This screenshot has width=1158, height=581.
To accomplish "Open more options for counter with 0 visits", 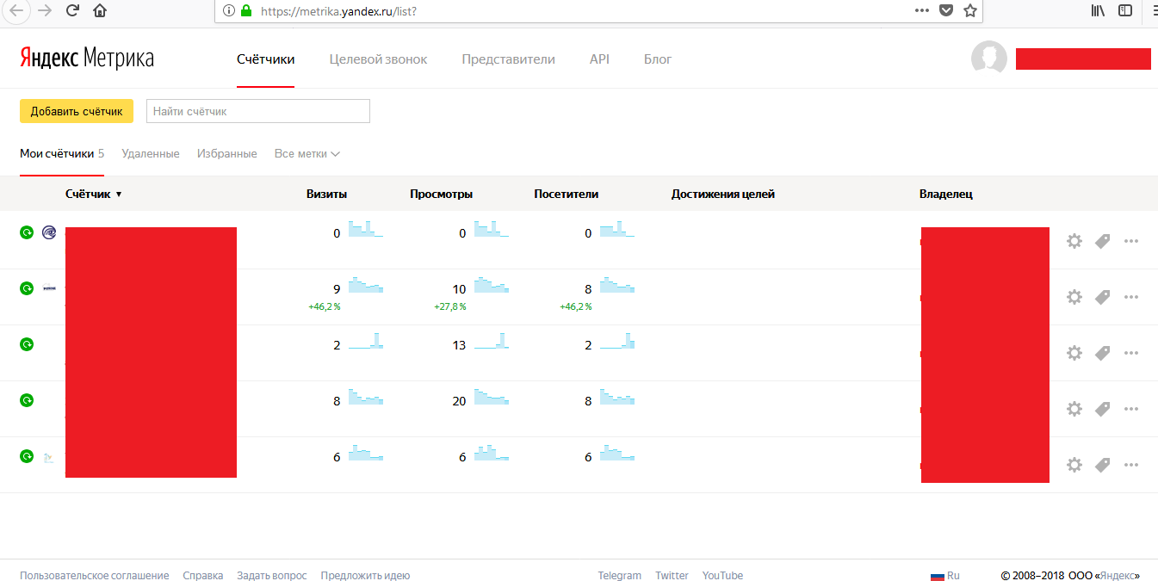I will [1131, 241].
